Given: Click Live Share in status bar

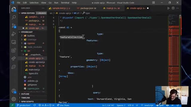Looking at the screenshot, I should pyautogui.click(x=63, y=105).
